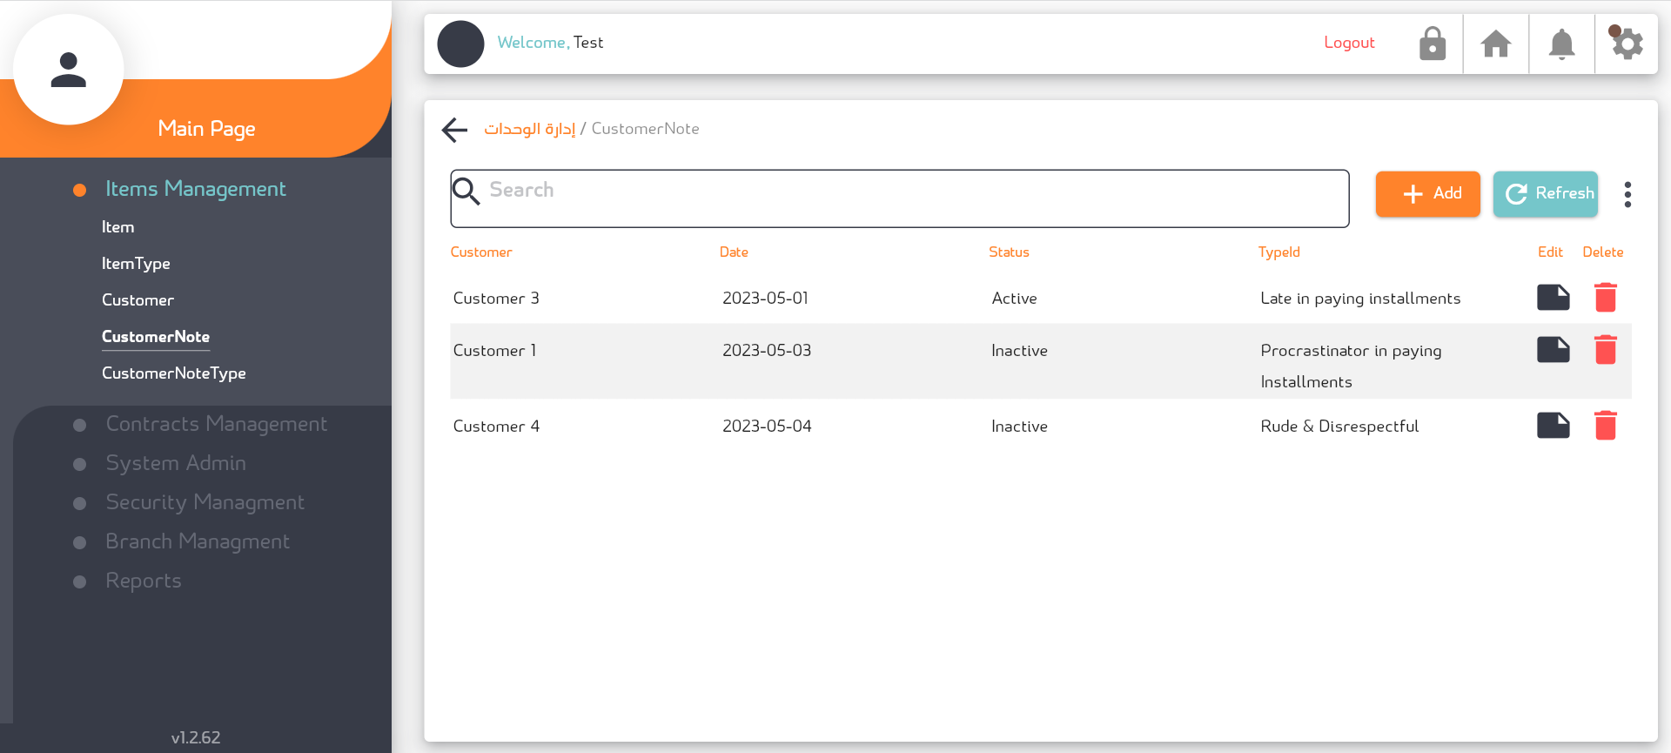Viewport: 1671px width, 753px height.
Task: Open the three-dot more options menu
Action: tap(1627, 194)
